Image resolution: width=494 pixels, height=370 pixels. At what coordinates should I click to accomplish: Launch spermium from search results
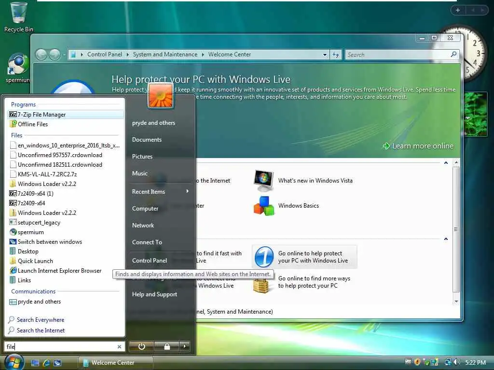65,232
